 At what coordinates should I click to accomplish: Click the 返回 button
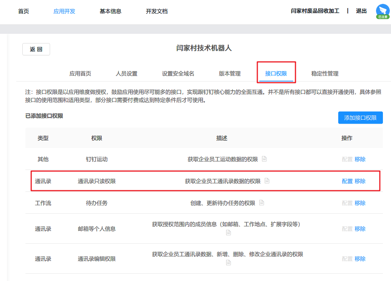[36, 49]
